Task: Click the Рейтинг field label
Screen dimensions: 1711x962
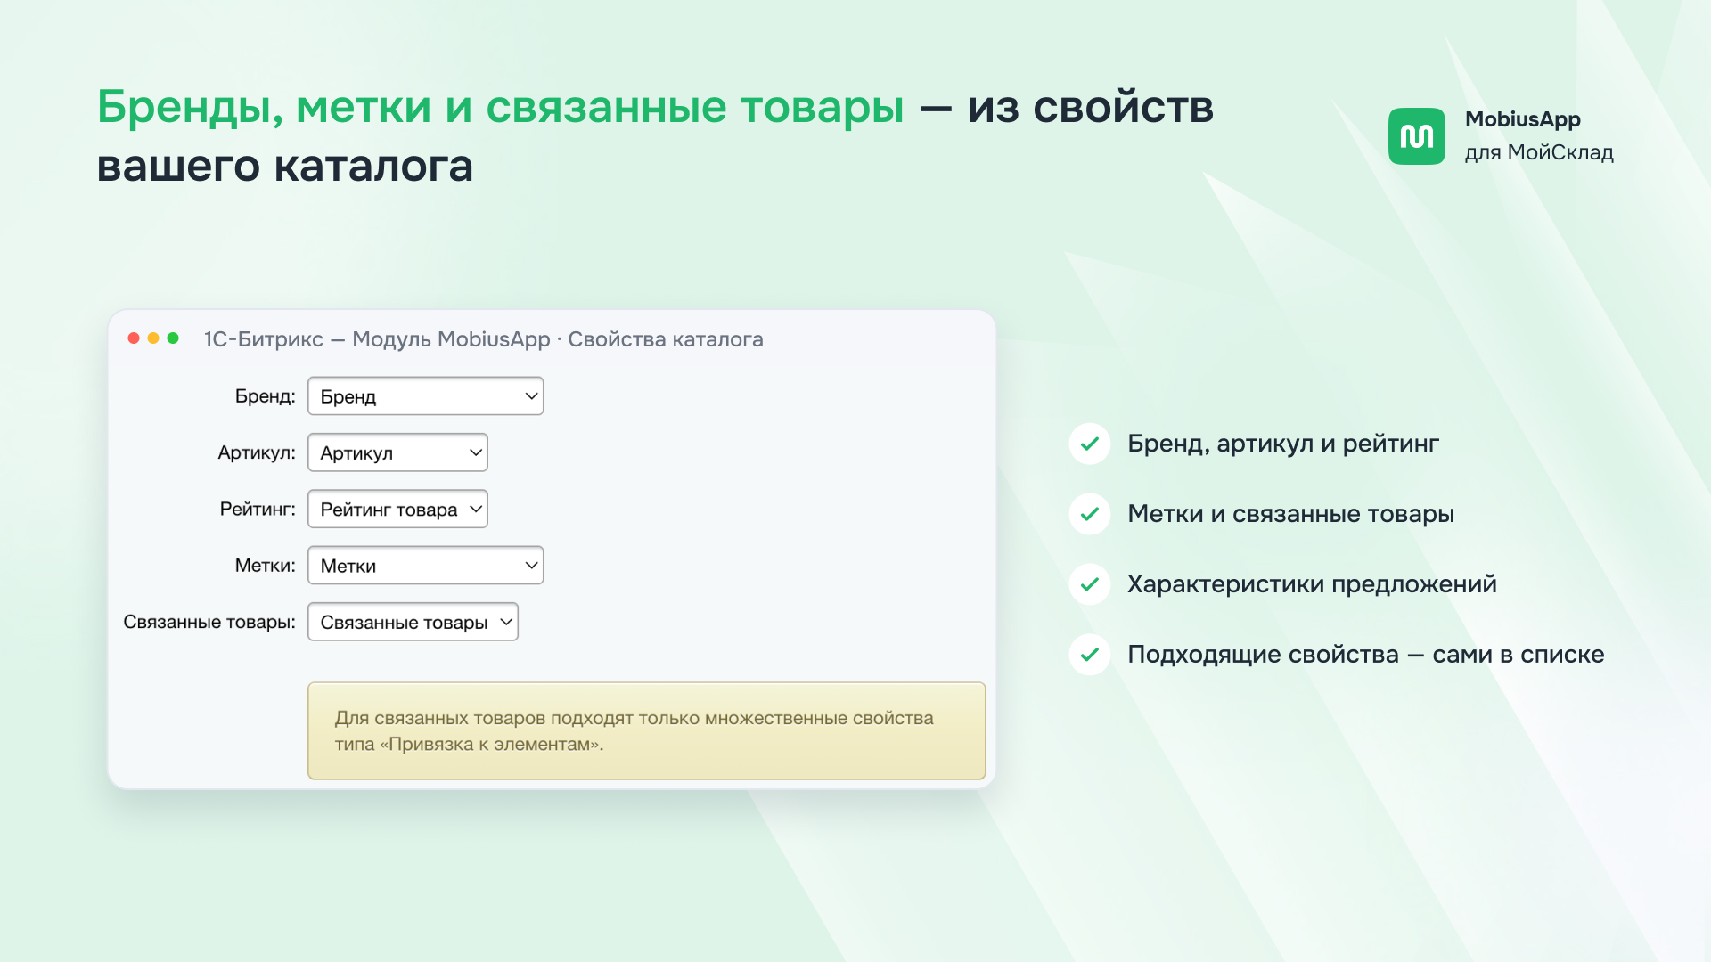Action: click(258, 509)
